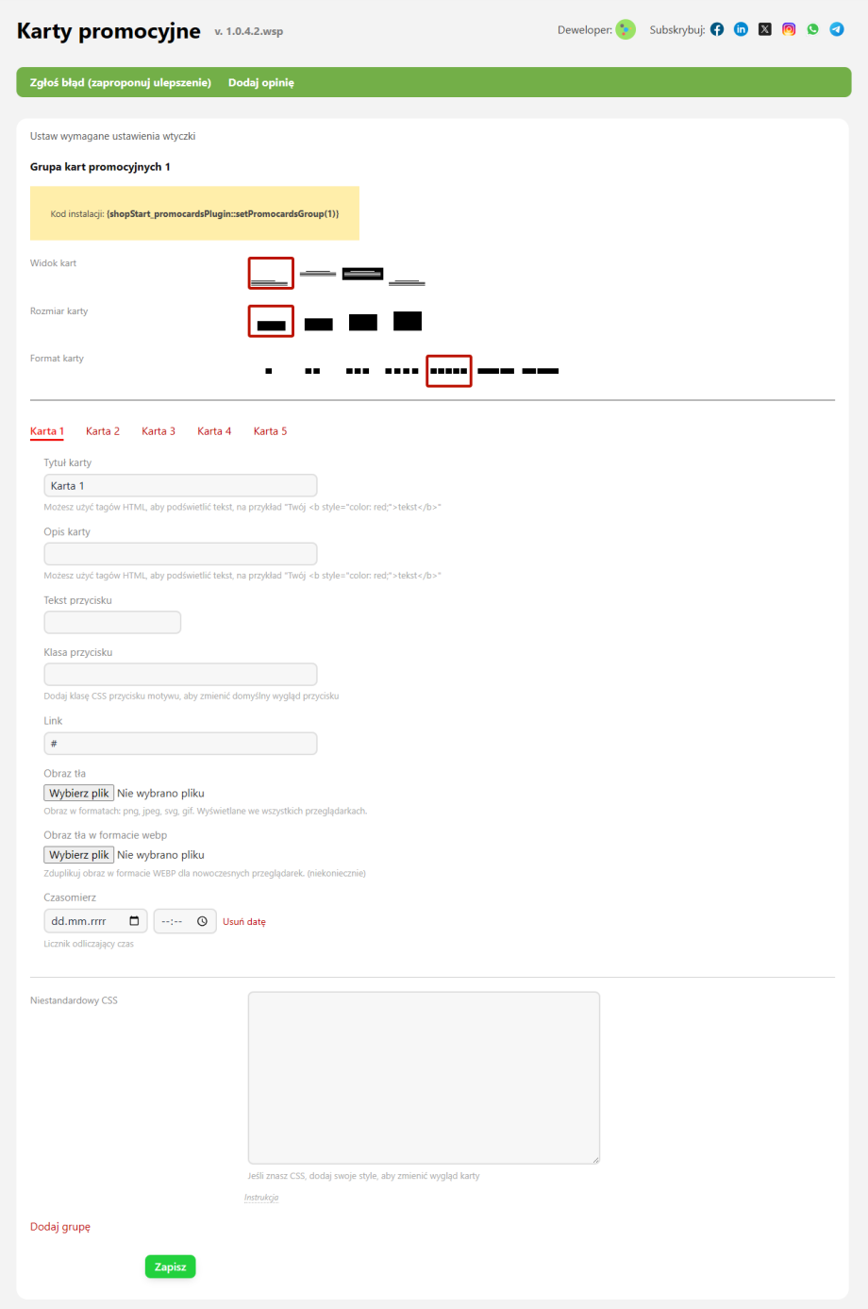
Task: Open the LinkedIn subscribe icon
Action: pyautogui.click(x=741, y=29)
